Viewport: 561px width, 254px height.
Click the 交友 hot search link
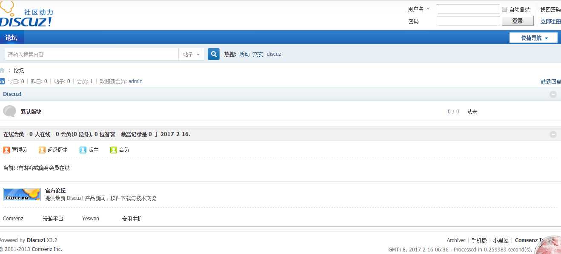[258, 54]
